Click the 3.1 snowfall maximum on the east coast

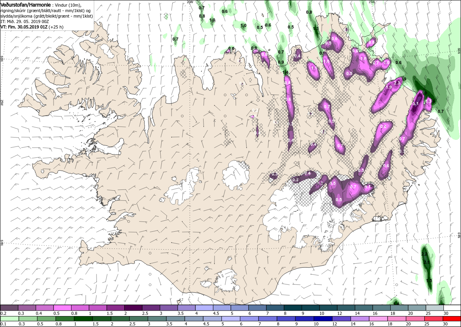(416, 104)
